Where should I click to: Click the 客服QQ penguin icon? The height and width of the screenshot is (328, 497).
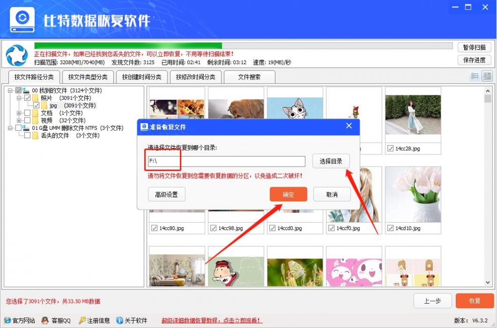45,321
